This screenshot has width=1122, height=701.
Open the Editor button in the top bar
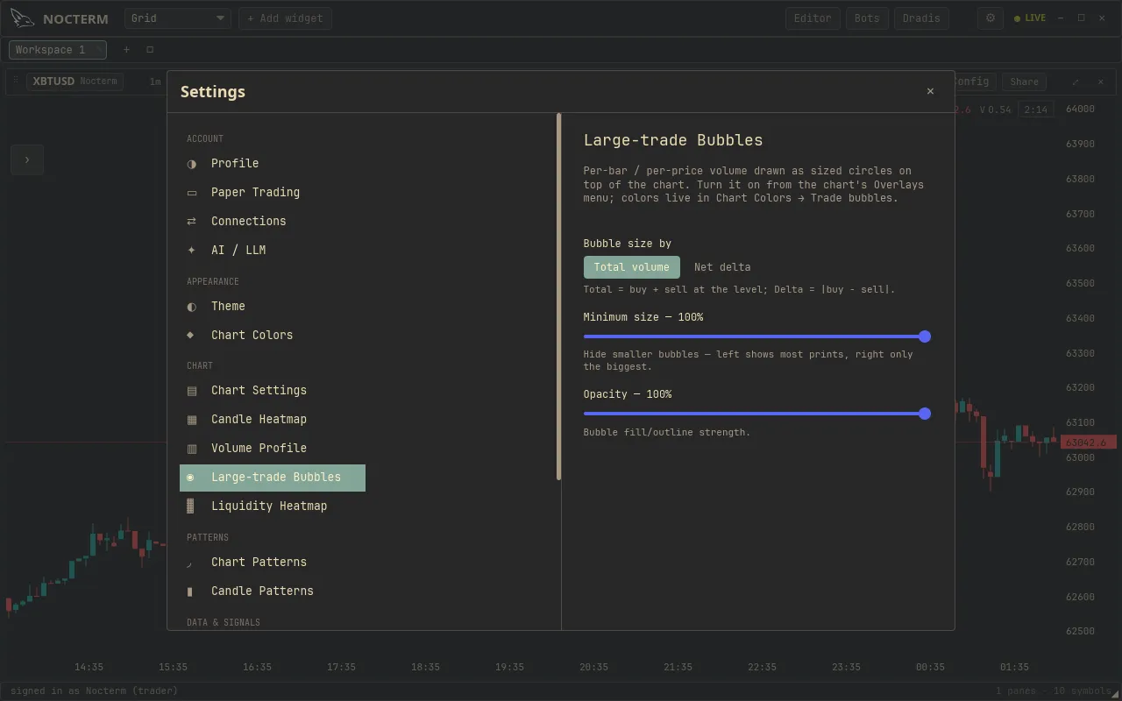coord(813,18)
